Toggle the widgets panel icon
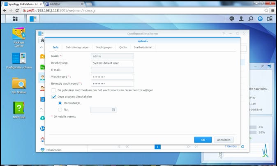 [270, 18]
